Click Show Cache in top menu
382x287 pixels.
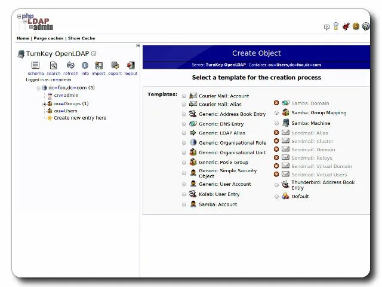coord(82,38)
